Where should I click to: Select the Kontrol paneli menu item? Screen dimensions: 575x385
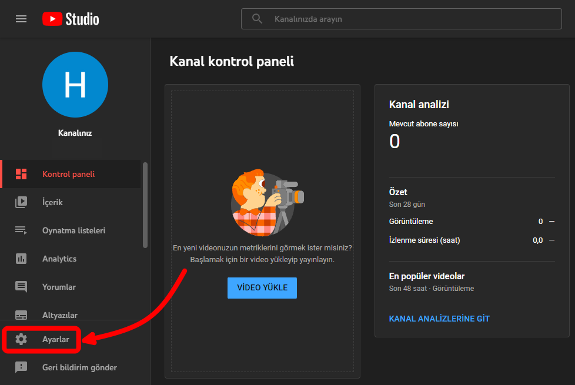(x=68, y=174)
